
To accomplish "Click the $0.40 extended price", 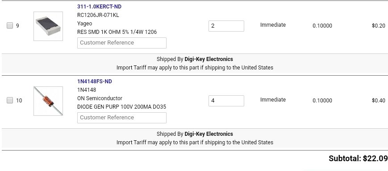I will click(378, 101).
